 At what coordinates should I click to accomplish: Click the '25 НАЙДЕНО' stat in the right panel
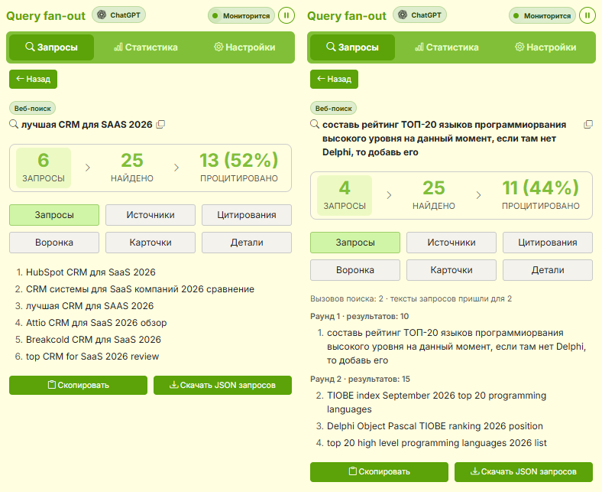point(433,195)
